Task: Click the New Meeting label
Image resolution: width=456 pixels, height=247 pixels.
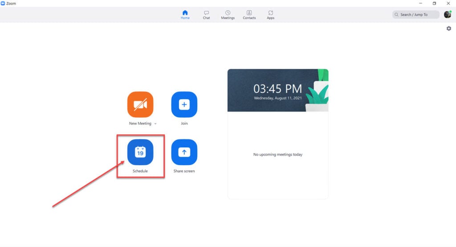Action: tap(140, 123)
